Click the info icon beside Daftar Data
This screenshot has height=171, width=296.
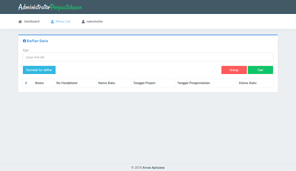click(25, 41)
